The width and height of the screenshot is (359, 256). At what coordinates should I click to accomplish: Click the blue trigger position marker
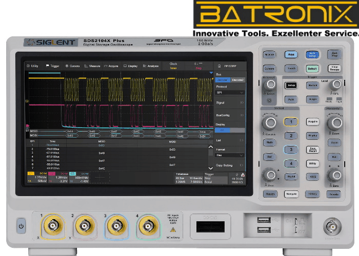coord(211,73)
